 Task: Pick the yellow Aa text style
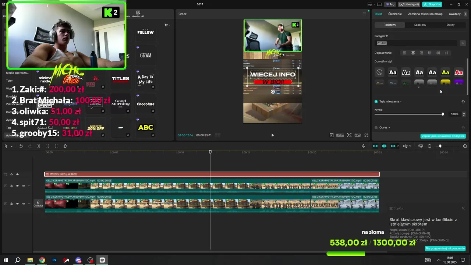446,73
